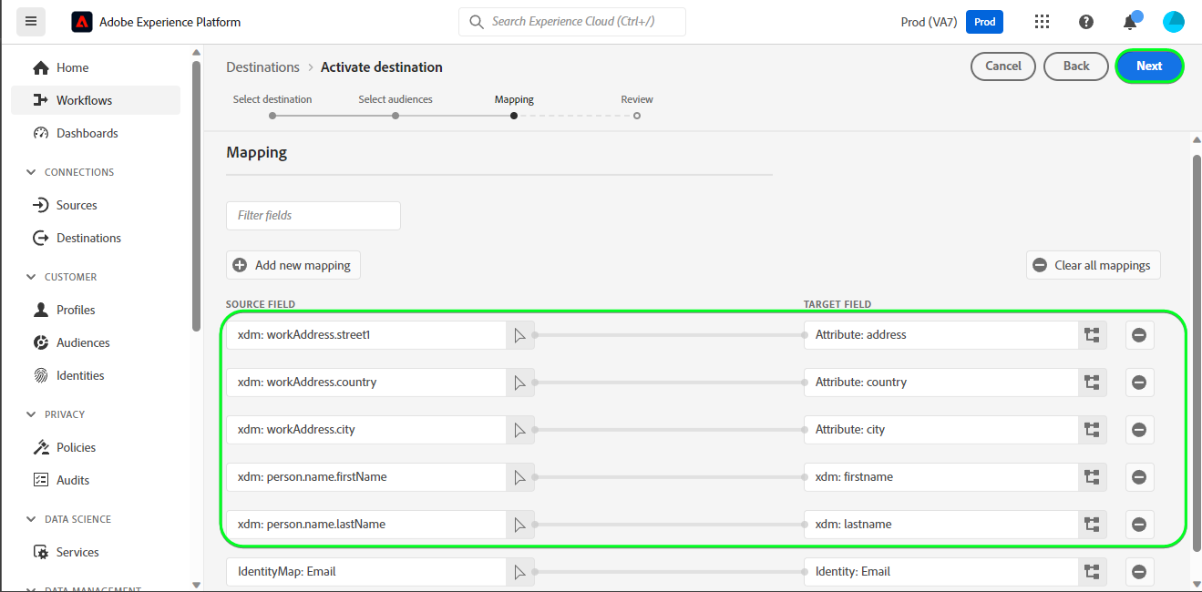Screen dimensions: 1202x592
Task: Click the sidebar vertical scrollbar
Action: pos(196,196)
